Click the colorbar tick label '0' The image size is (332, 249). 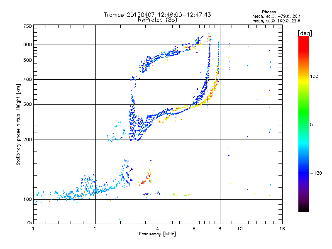(x=311, y=125)
